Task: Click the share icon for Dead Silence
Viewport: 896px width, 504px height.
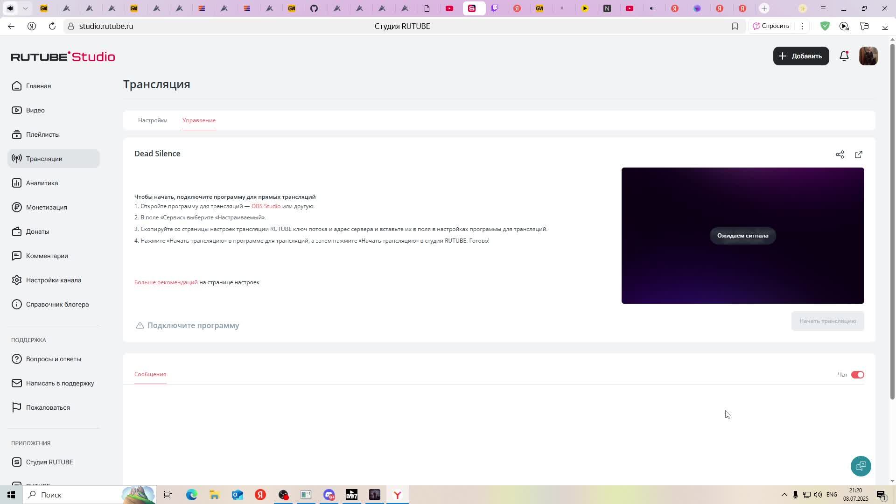Action: 840,154
